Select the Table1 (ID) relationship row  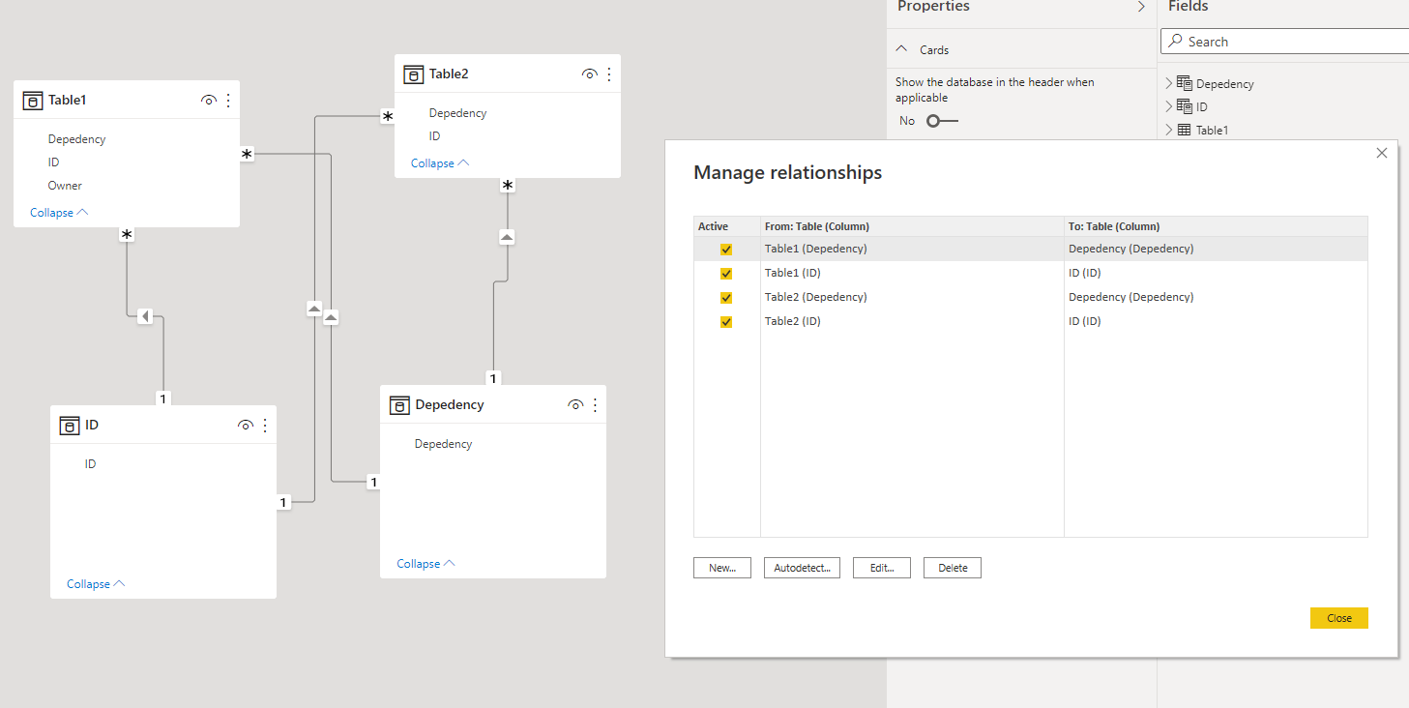coord(1031,273)
